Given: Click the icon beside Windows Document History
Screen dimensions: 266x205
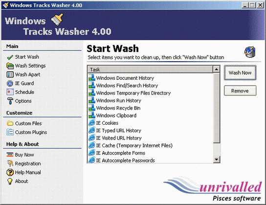Looking at the screenshot, I should tap(92, 78).
